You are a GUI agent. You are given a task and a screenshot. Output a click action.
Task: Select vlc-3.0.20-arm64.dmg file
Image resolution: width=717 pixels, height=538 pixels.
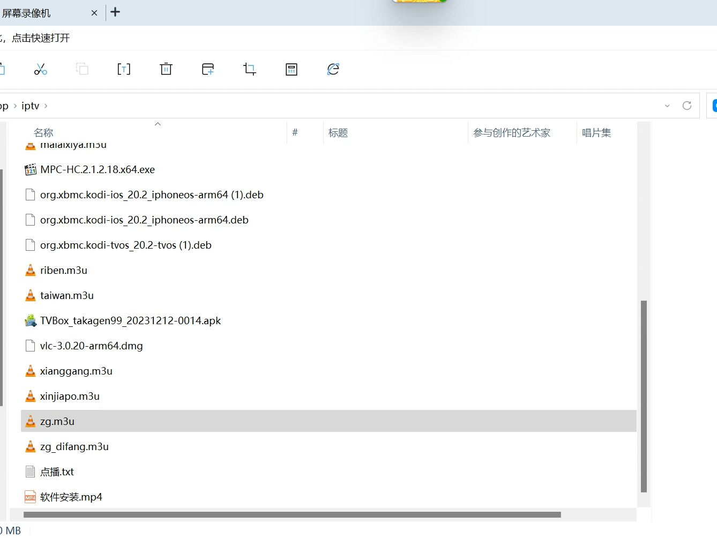(x=92, y=346)
